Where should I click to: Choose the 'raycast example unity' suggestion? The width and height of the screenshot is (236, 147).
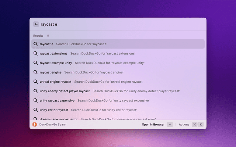tap(118, 63)
